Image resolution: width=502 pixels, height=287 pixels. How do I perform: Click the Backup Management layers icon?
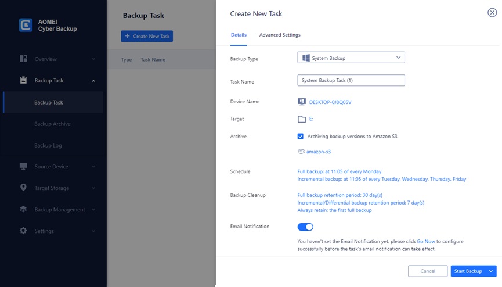coord(23,210)
